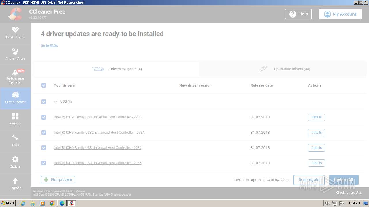Open Windows Media Player from the taskbar

[42, 203]
